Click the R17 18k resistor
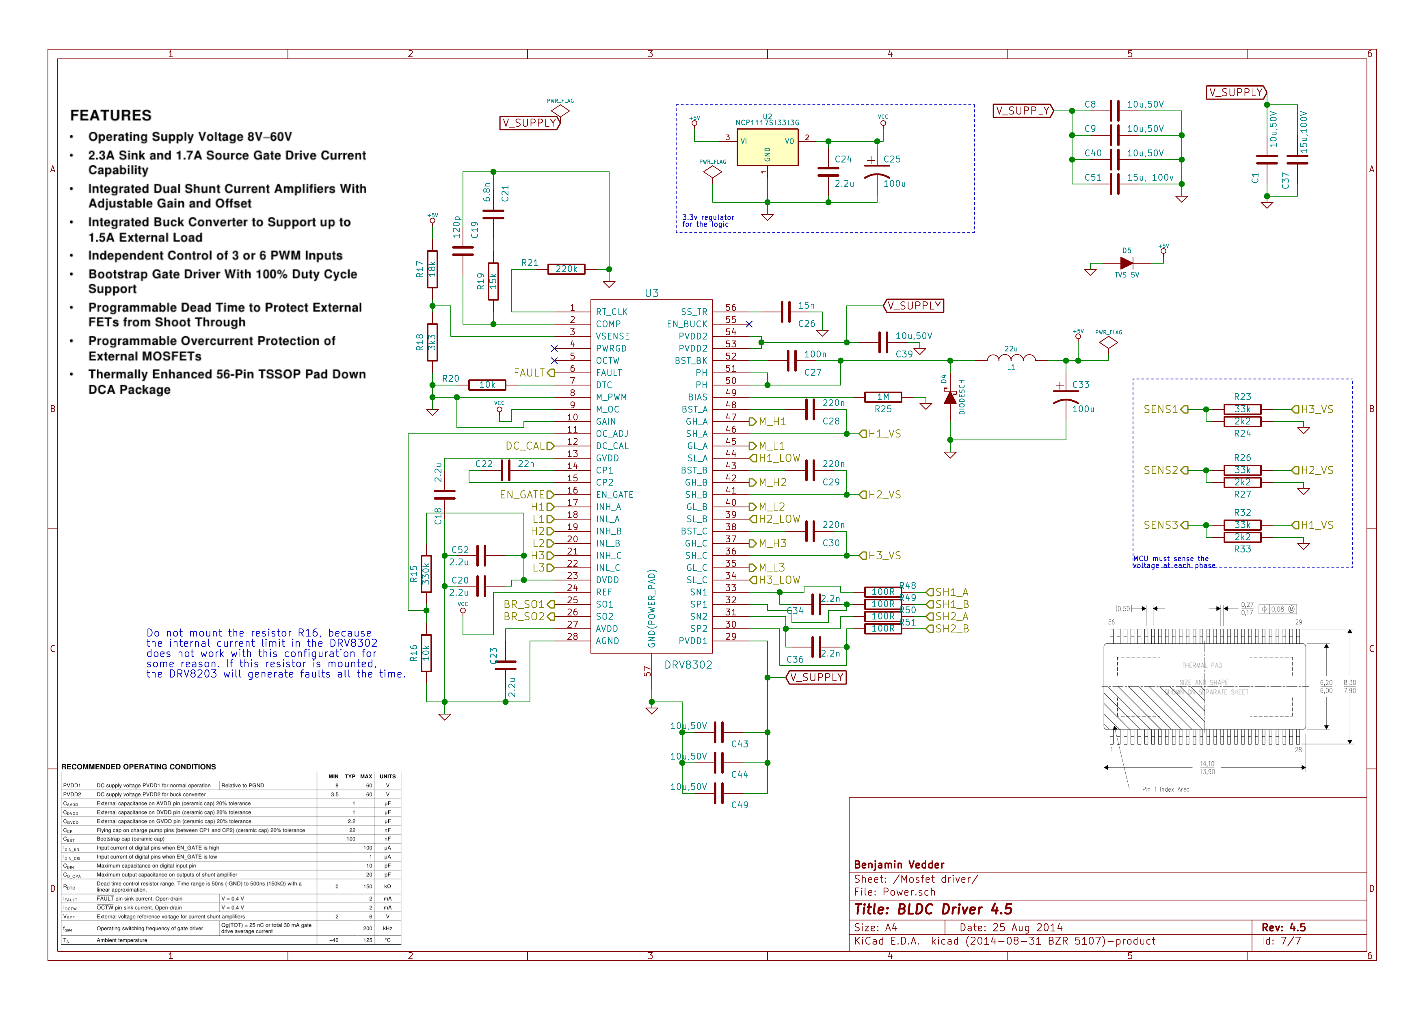The width and height of the screenshot is (1425, 1009). tap(432, 269)
